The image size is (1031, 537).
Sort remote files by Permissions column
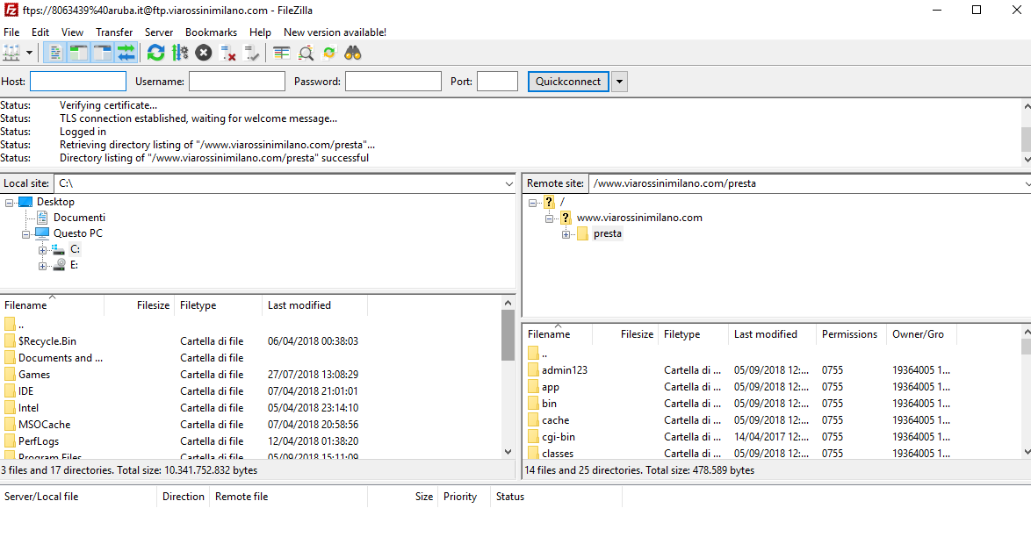pyautogui.click(x=851, y=334)
